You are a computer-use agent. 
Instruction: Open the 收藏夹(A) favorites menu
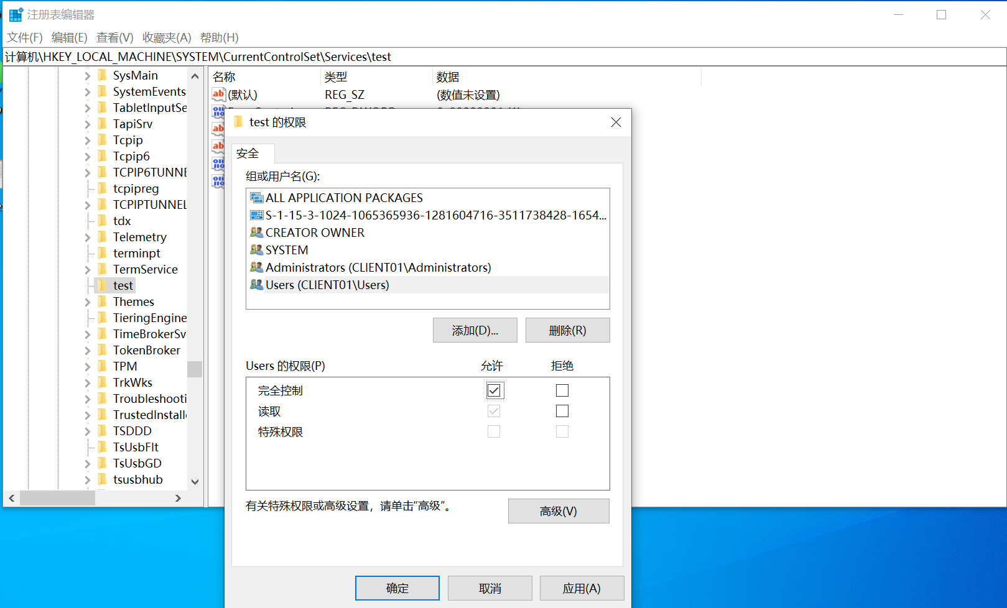click(x=167, y=38)
